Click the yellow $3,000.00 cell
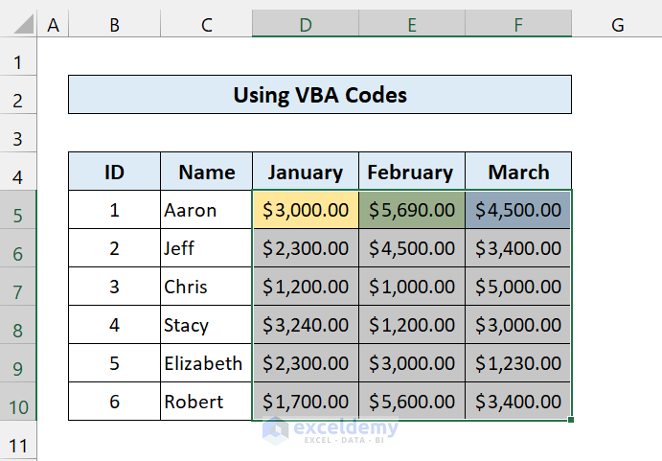The image size is (662, 461). coord(306,210)
